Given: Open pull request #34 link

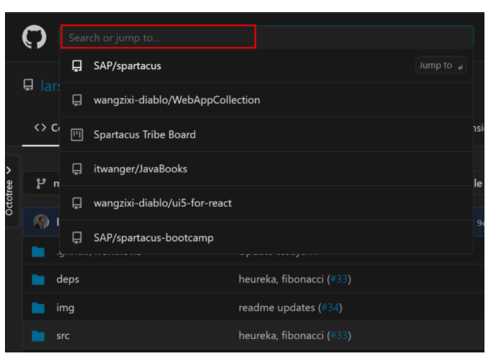Looking at the screenshot, I should click(x=328, y=308).
